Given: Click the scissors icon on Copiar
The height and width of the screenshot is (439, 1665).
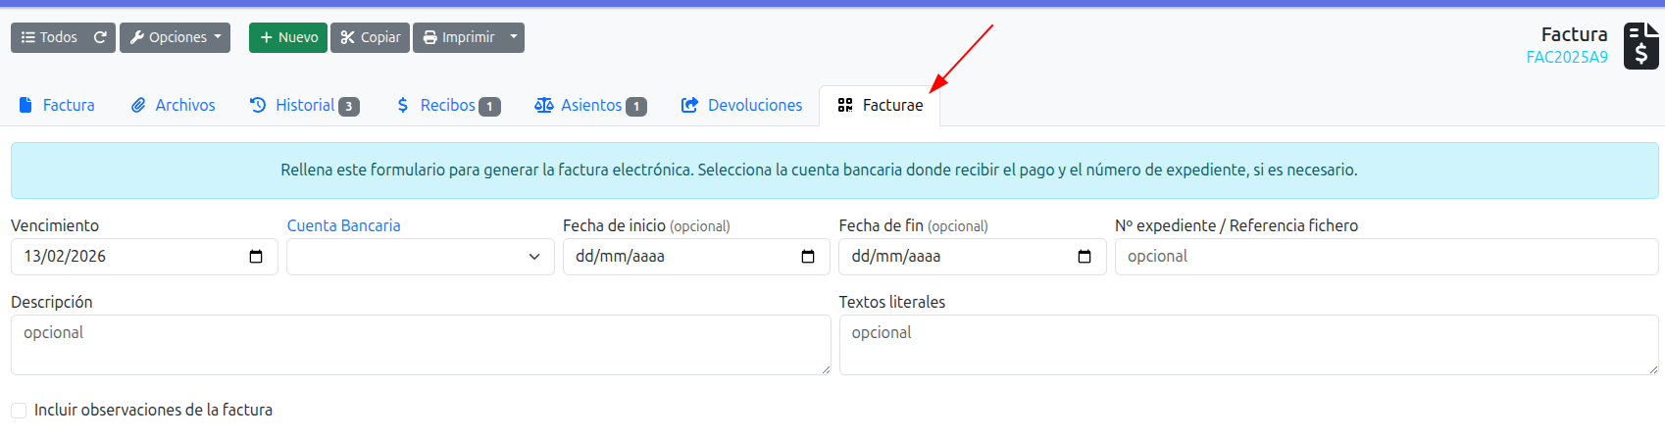Looking at the screenshot, I should [347, 37].
